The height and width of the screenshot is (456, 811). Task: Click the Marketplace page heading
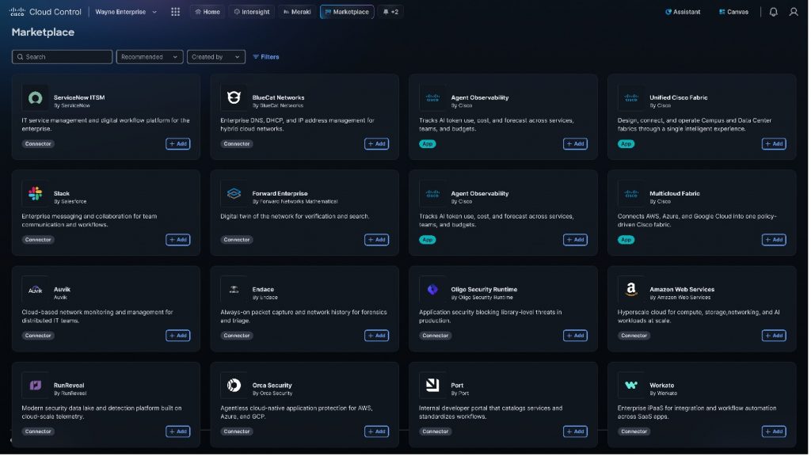coord(43,32)
